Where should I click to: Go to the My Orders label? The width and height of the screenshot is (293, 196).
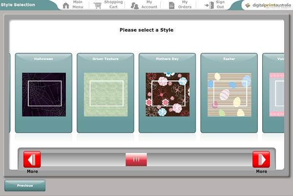tap(185, 4)
